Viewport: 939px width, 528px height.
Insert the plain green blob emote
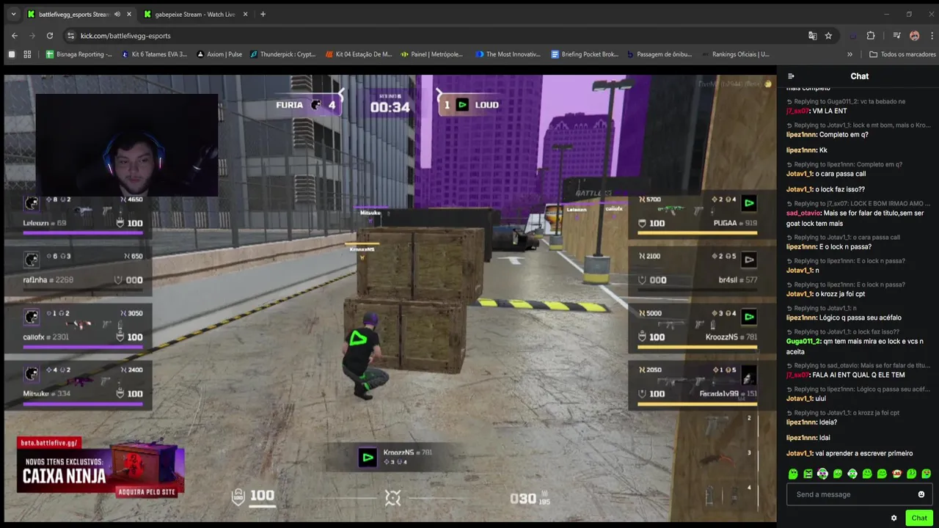coord(793,474)
